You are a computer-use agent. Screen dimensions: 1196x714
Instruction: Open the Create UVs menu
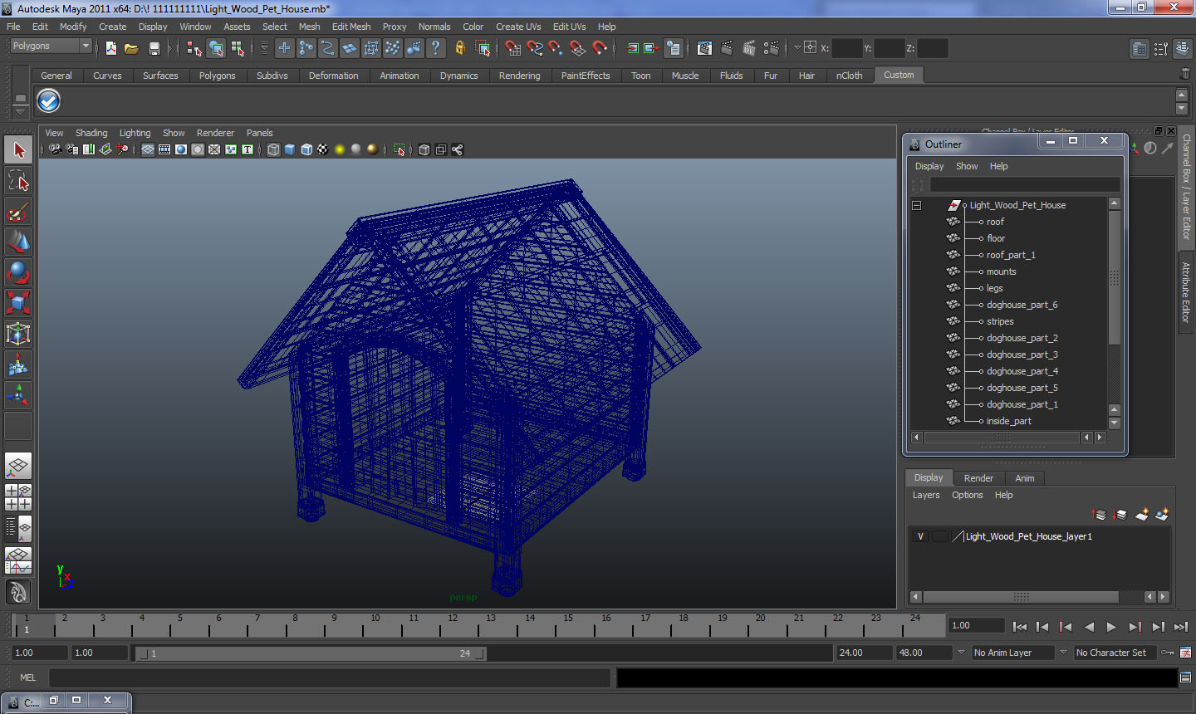click(x=518, y=27)
